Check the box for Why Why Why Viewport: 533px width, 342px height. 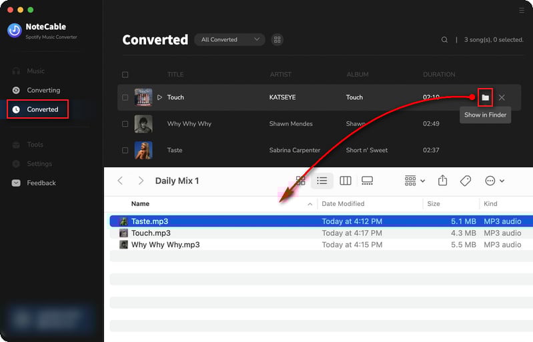(125, 123)
